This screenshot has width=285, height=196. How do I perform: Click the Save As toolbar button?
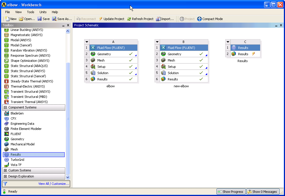(62, 19)
